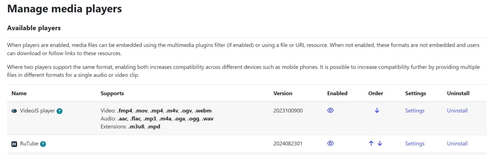Open help for VideoJS player
Viewport: 494px width, 155px height.
point(59,111)
